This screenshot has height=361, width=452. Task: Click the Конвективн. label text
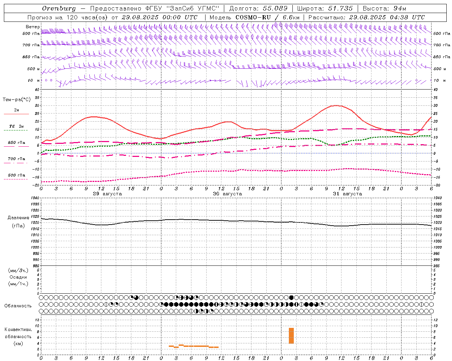(x=18, y=330)
